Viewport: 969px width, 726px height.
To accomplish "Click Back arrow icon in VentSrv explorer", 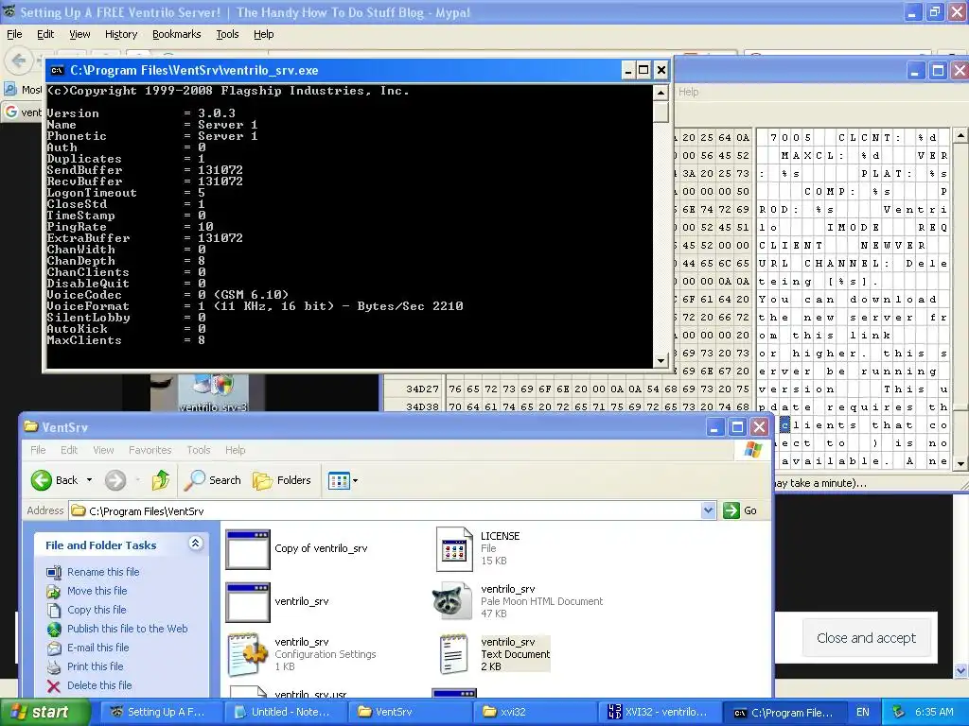I will click(x=42, y=480).
